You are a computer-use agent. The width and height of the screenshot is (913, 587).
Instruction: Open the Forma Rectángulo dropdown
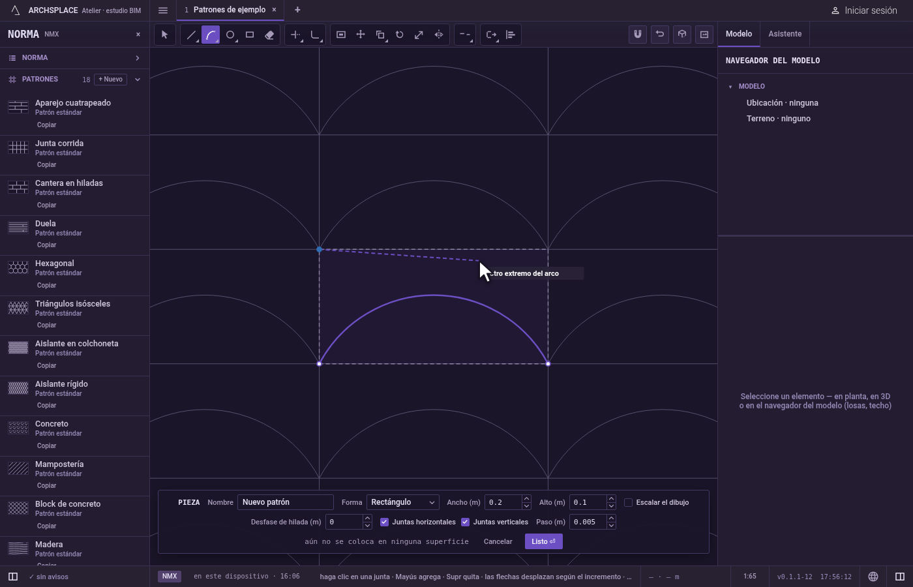(402, 502)
